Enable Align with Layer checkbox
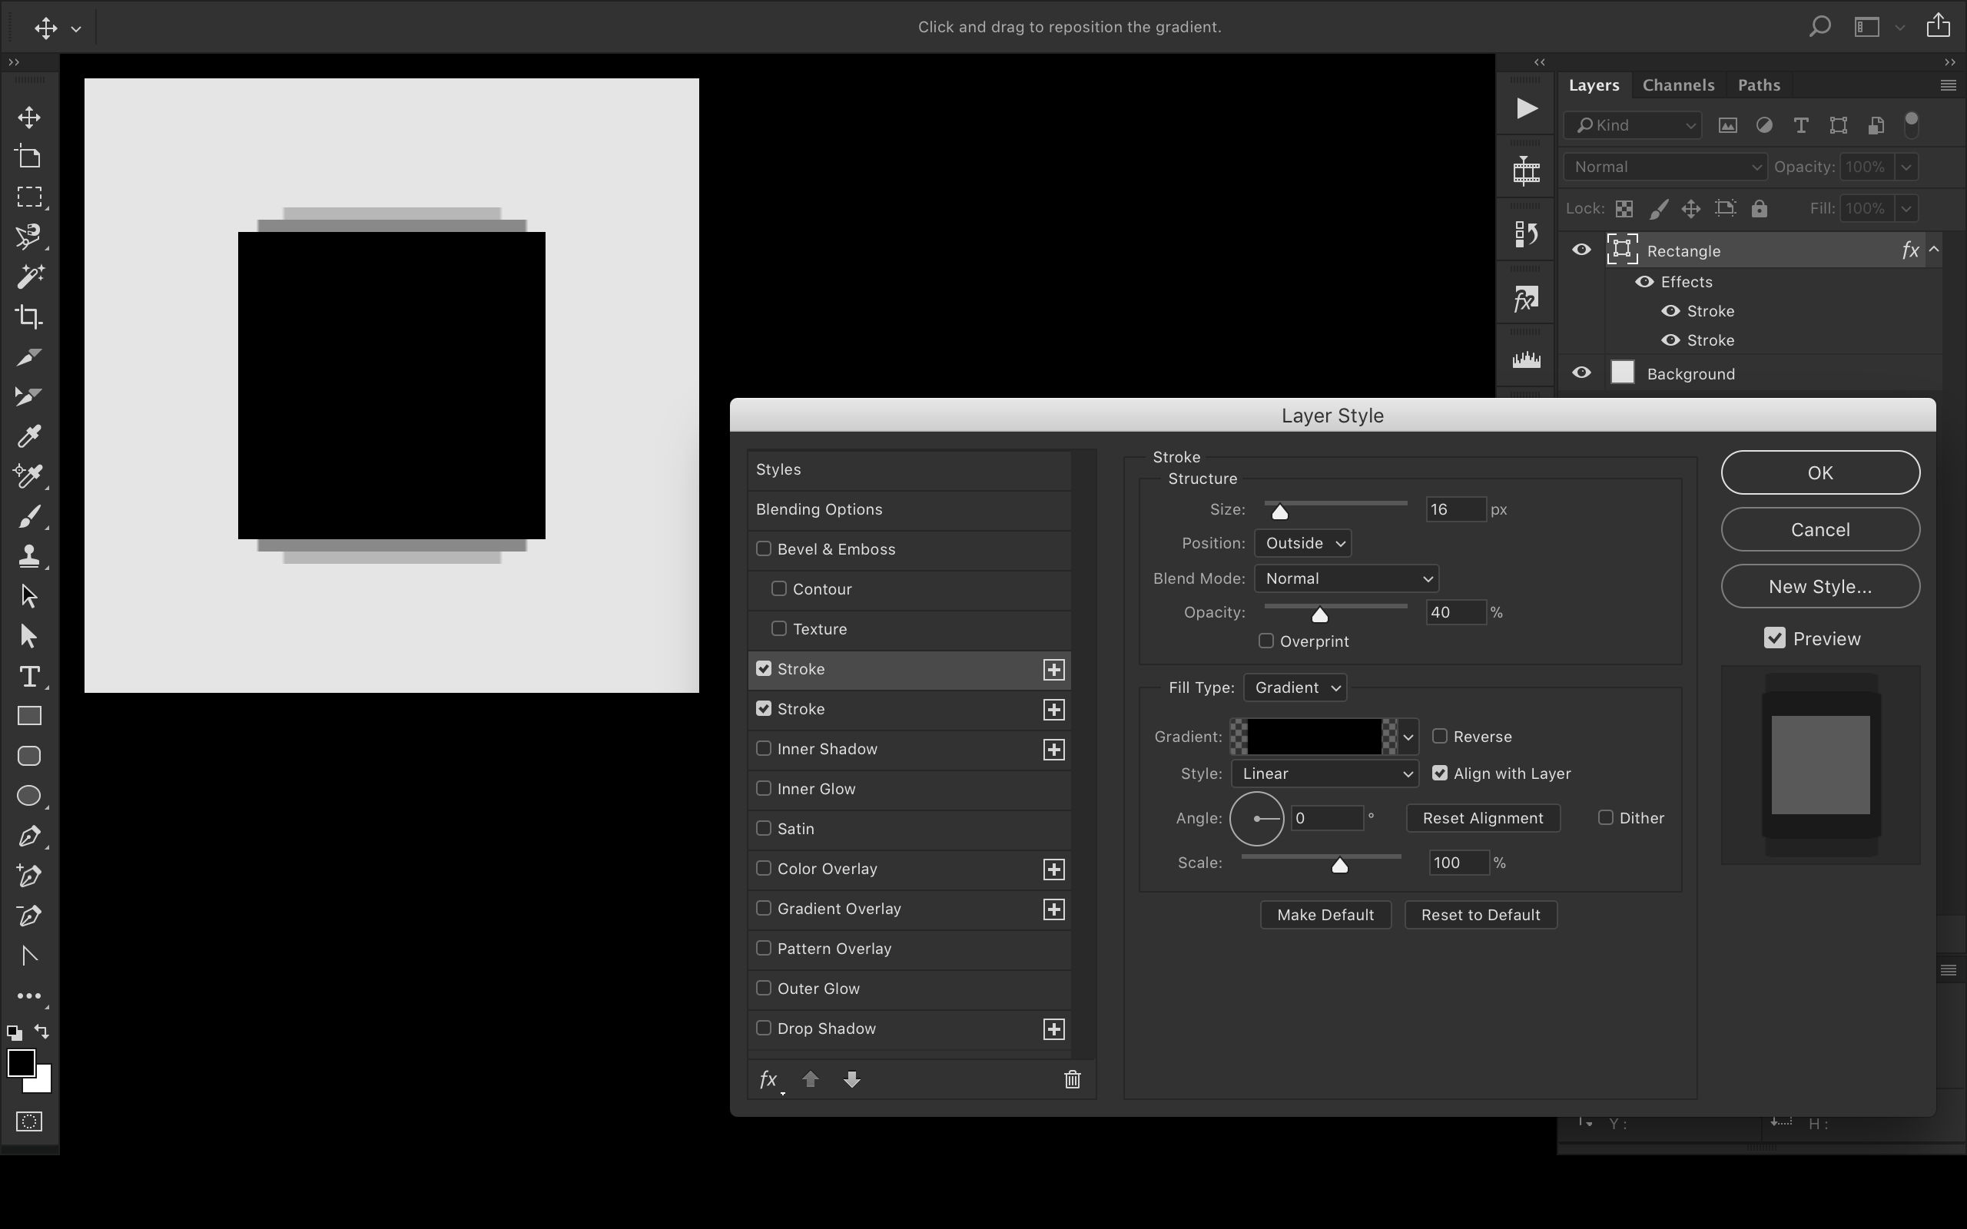Viewport: 1967px width, 1229px height. click(x=1439, y=773)
